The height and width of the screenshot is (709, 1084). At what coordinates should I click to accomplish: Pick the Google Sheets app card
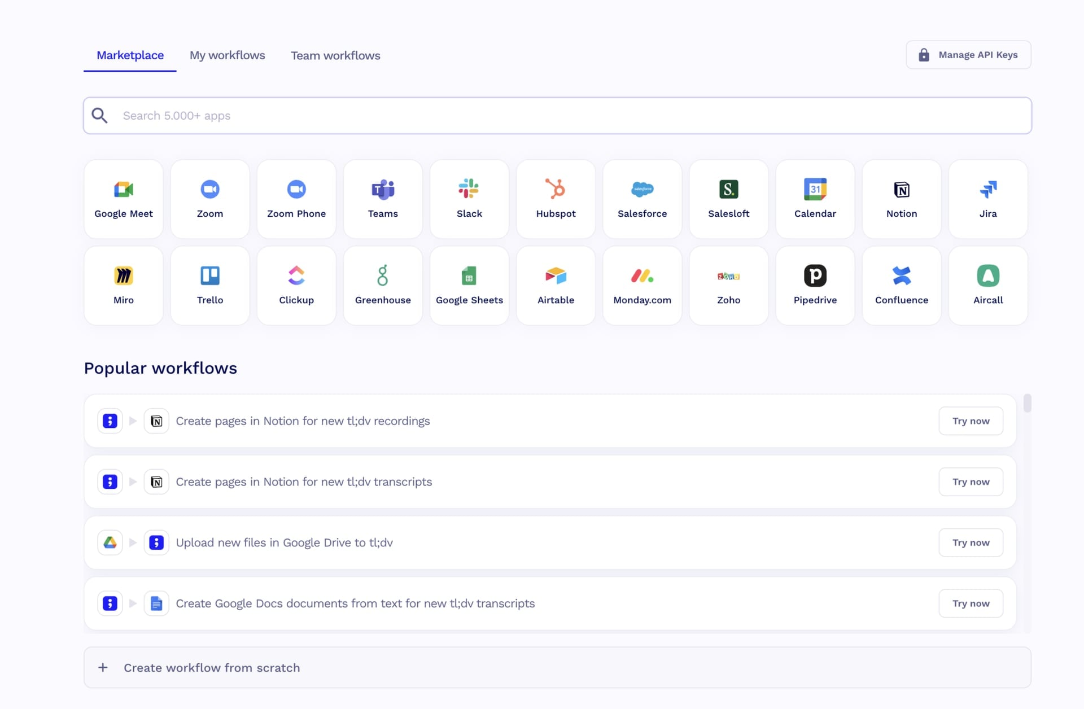click(469, 285)
